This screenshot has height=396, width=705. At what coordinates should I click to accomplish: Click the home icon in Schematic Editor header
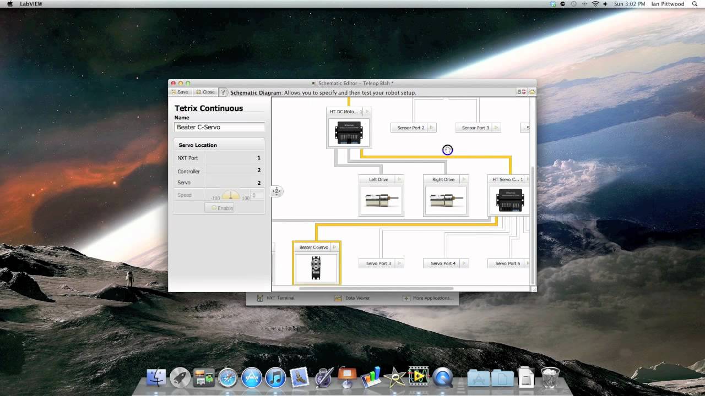click(532, 92)
